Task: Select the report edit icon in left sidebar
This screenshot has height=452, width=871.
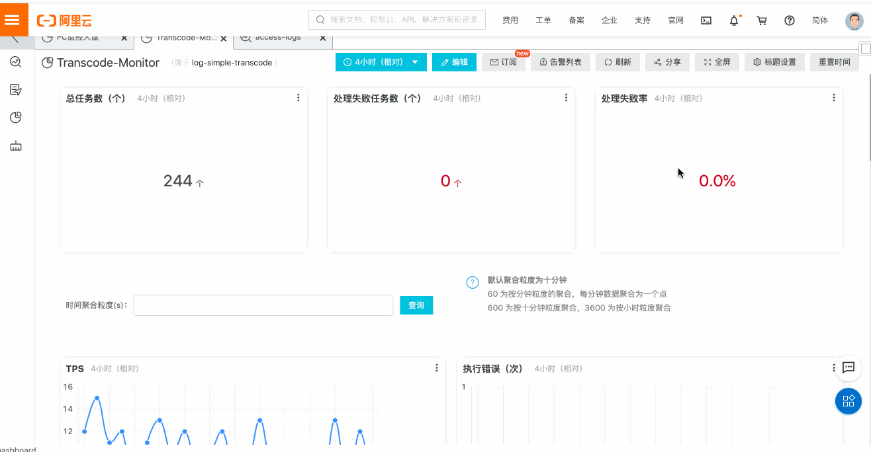Action: pyautogui.click(x=15, y=90)
